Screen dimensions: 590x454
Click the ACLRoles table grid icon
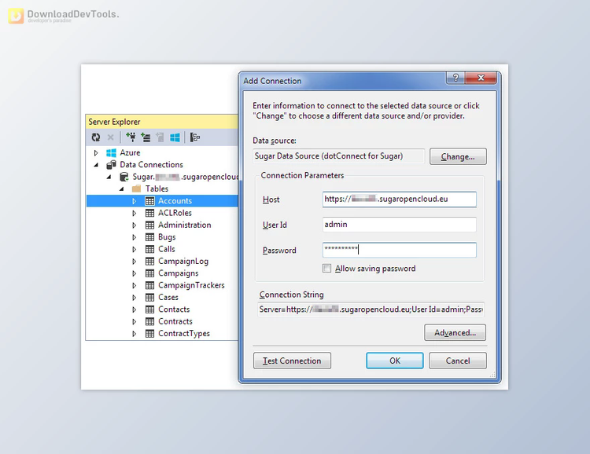coord(149,213)
